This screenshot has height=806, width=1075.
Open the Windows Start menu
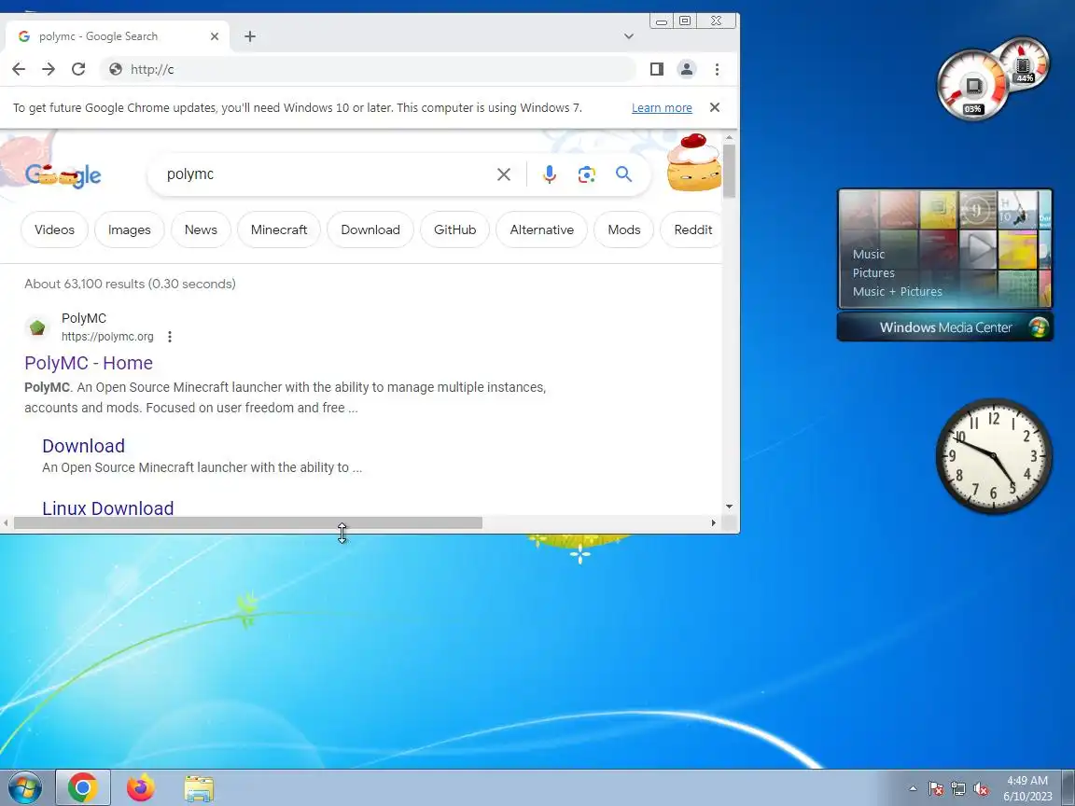point(24,787)
